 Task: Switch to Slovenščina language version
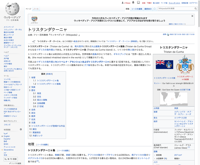(9, 150)
